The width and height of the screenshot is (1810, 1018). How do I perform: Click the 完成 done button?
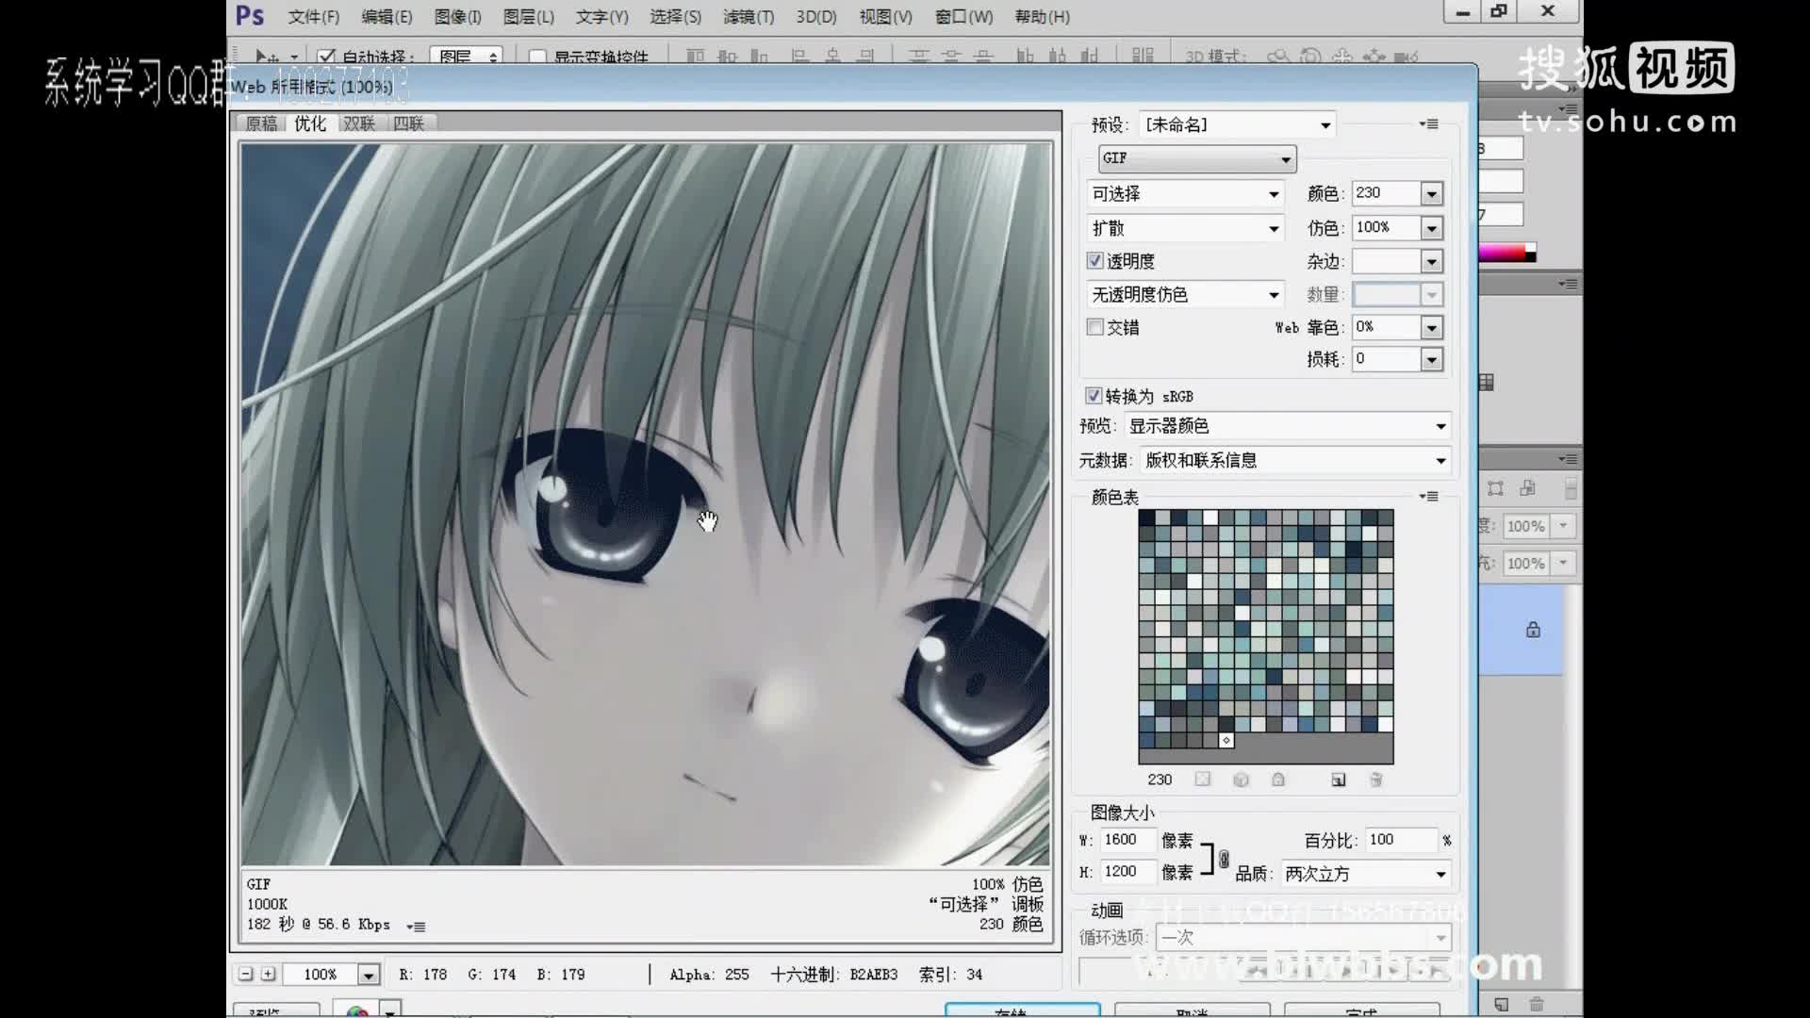pos(1362,1010)
